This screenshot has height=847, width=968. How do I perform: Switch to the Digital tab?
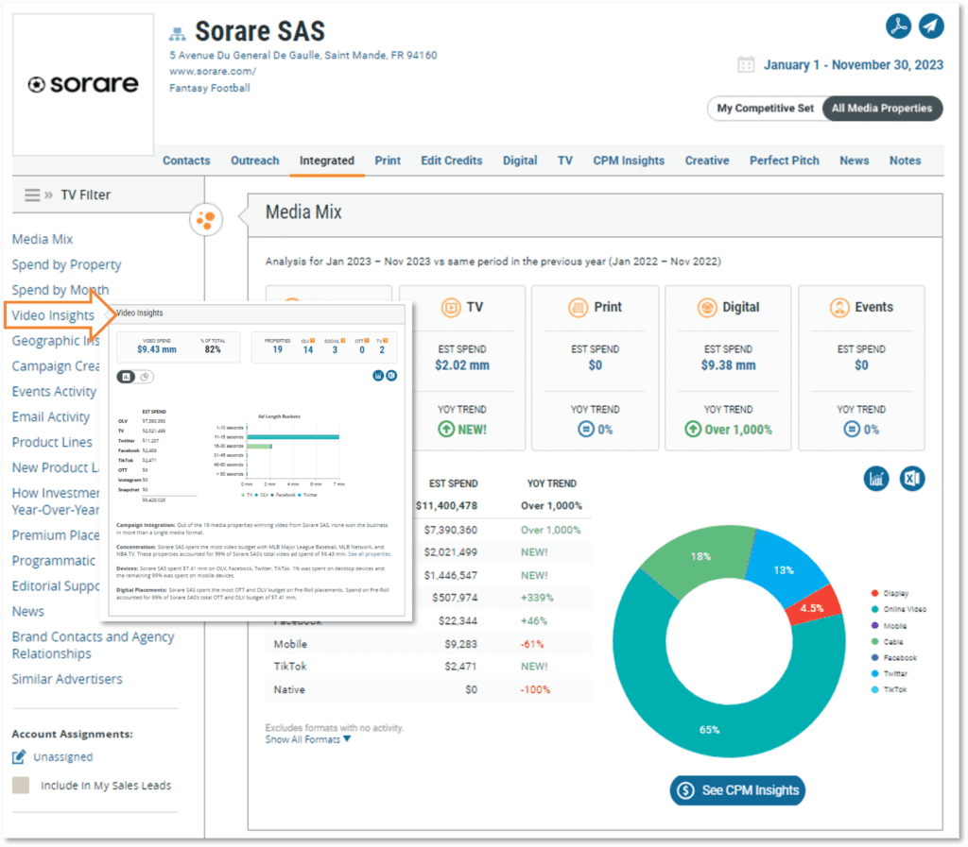coord(520,161)
